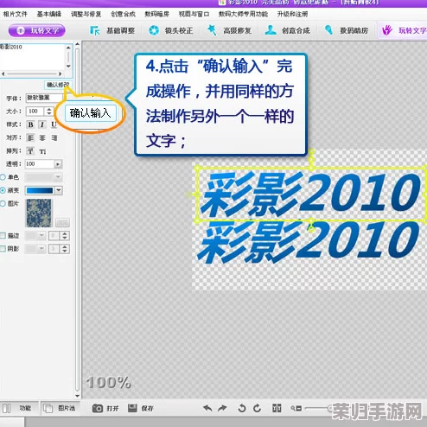Click the redo arrow icon
The height and width of the screenshot is (427, 427).
(222, 408)
